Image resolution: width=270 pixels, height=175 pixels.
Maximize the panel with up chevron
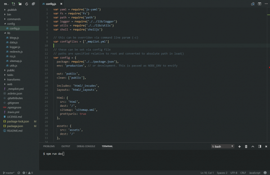(x=252, y=146)
